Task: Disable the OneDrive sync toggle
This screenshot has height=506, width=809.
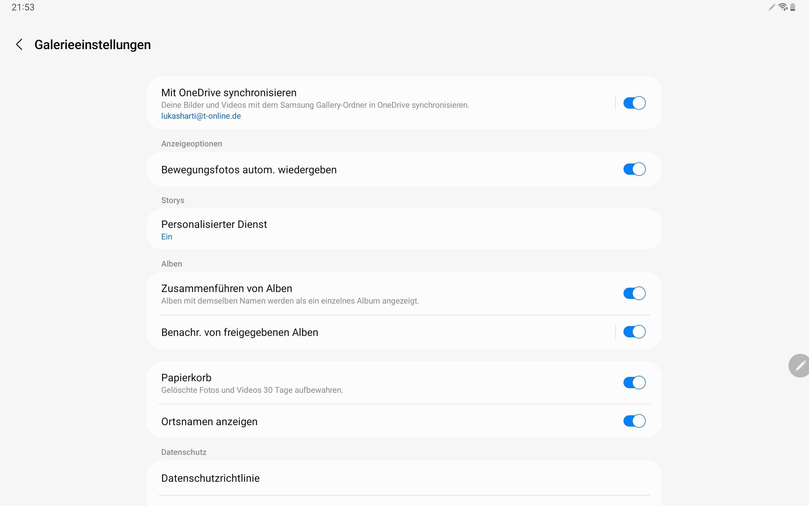Action: tap(634, 103)
